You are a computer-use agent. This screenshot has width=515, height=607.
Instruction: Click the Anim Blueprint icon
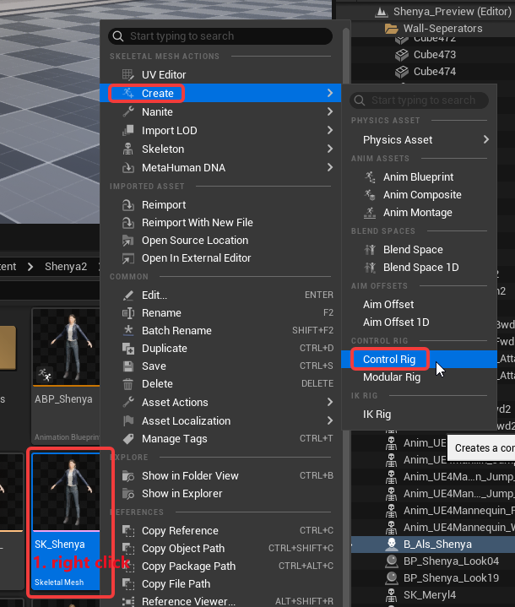[370, 177]
